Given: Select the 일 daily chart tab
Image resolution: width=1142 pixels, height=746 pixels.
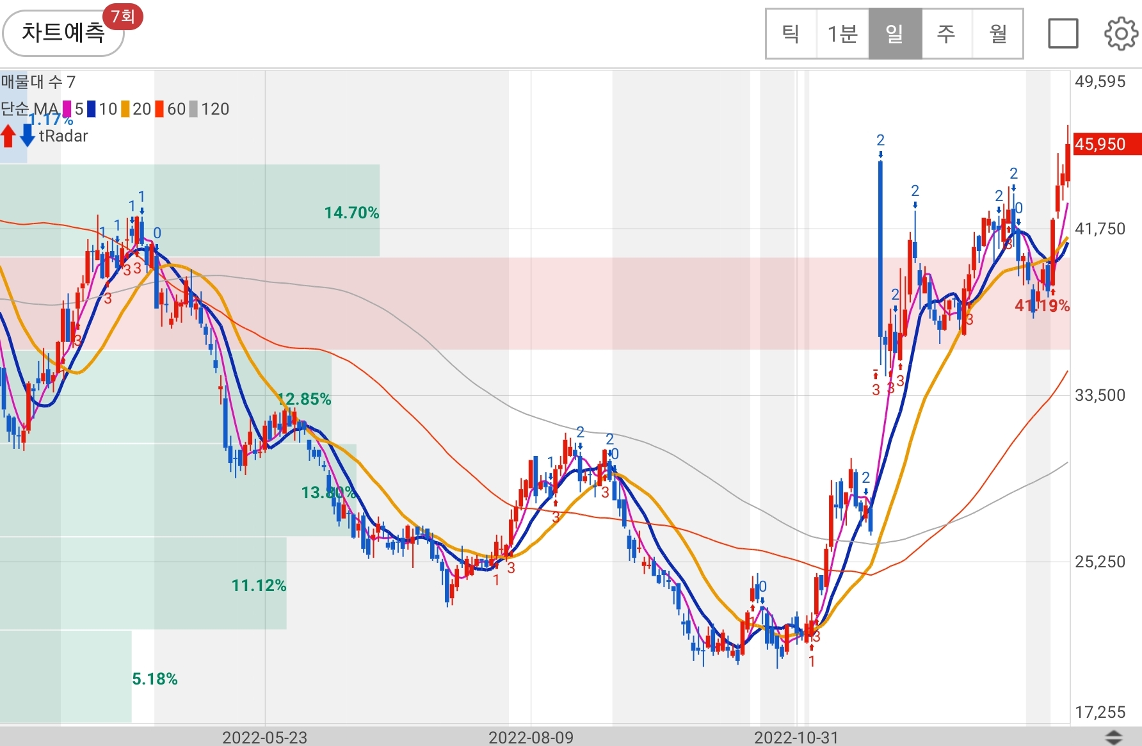Looking at the screenshot, I should click(895, 34).
